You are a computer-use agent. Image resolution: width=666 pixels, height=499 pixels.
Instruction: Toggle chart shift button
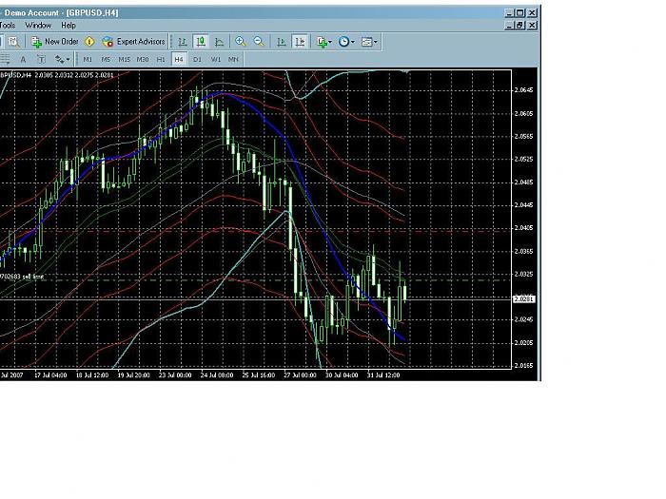click(300, 42)
